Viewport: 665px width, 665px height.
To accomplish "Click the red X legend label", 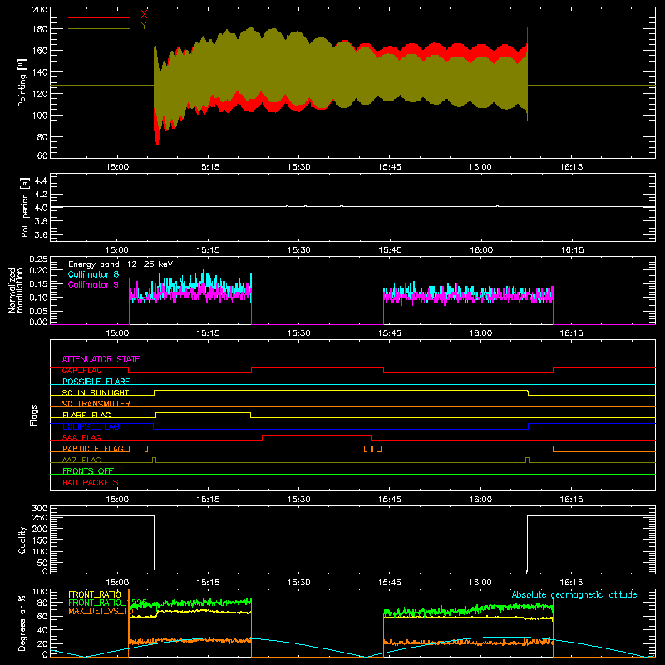I will pos(144,15).
